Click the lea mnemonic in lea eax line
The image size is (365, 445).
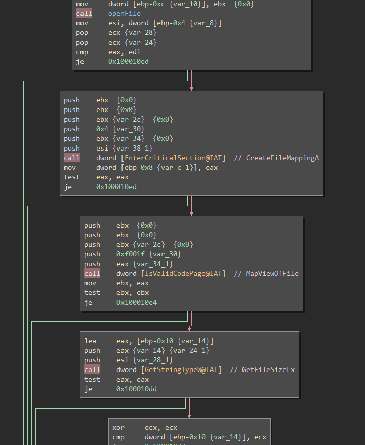90,341
